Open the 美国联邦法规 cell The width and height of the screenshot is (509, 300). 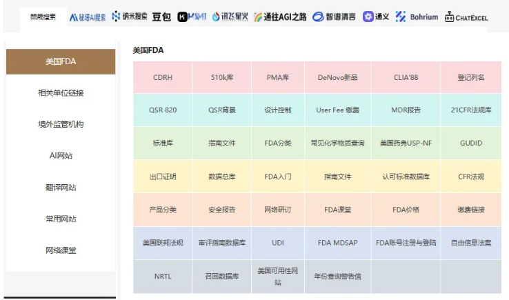(163, 243)
